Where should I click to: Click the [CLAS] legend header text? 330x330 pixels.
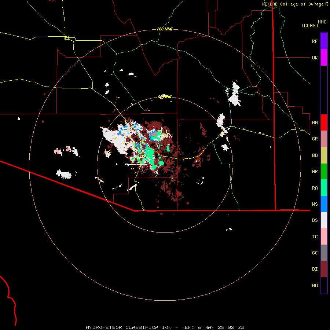click(x=310, y=25)
